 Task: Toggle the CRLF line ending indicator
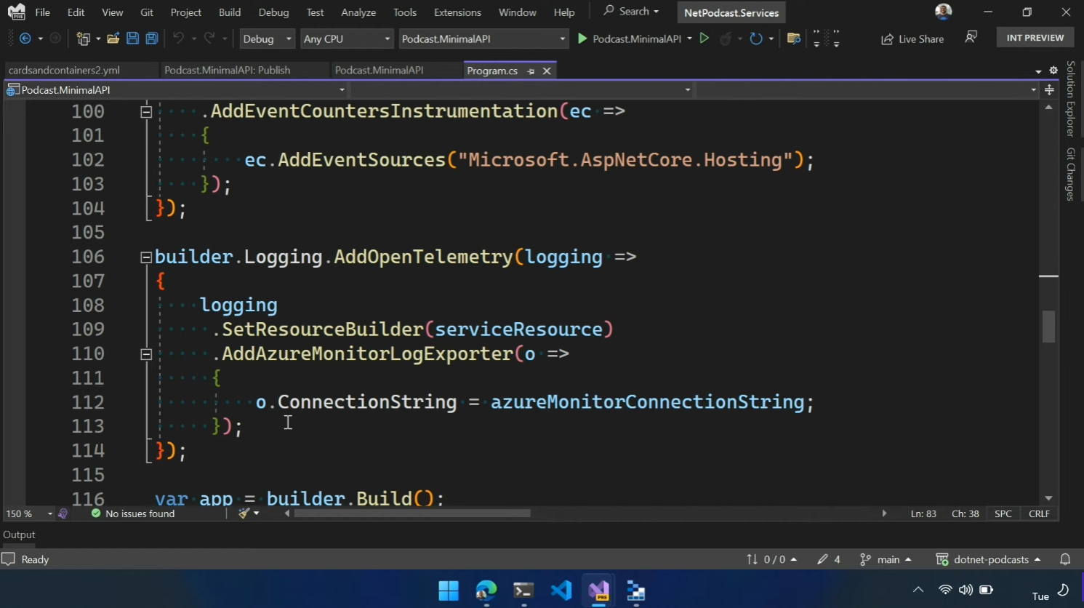[x=1039, y=513]
